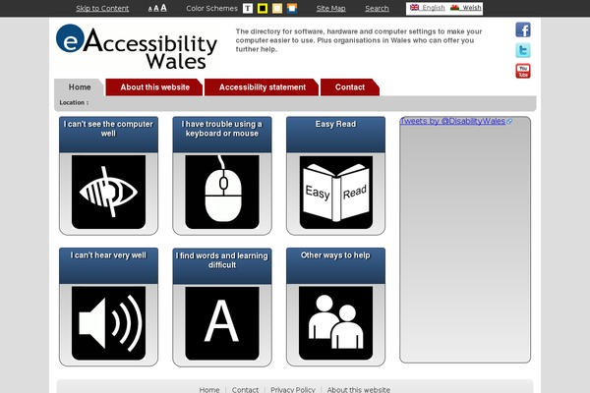Select the medium text size A
Image resolution: width=590 pixels, height=393 pixels.
[x=156, y=9]
